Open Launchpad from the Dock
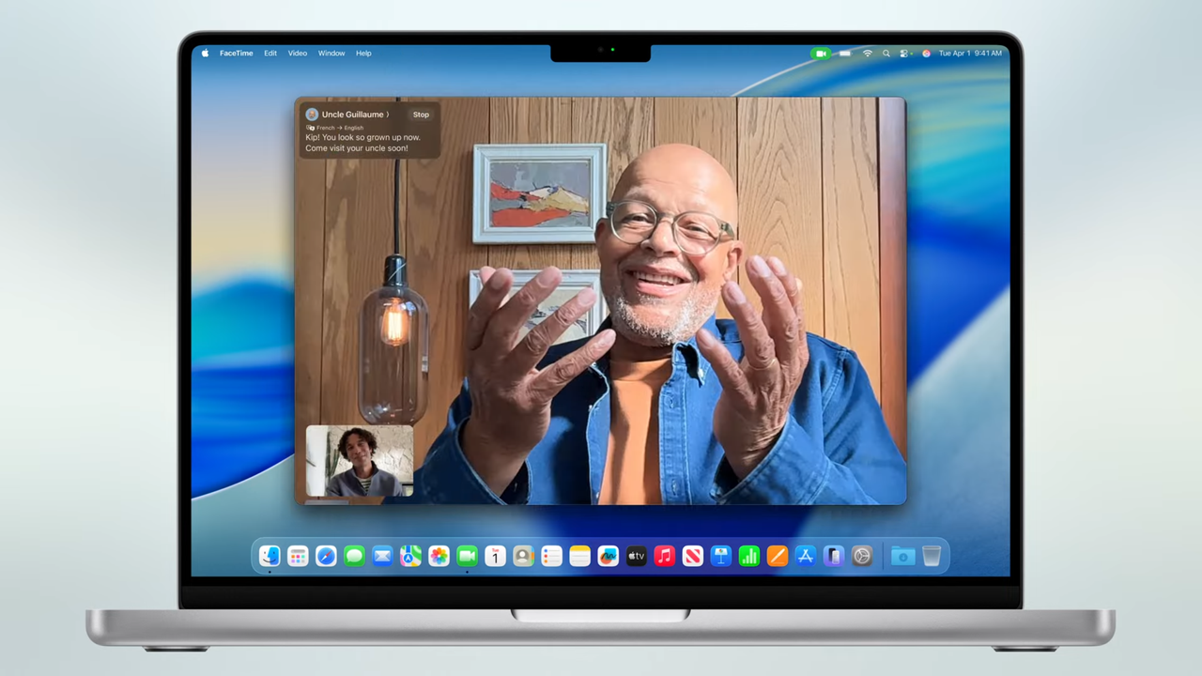Viewport: 1202px width, 676px height. [x=298, y=556]
